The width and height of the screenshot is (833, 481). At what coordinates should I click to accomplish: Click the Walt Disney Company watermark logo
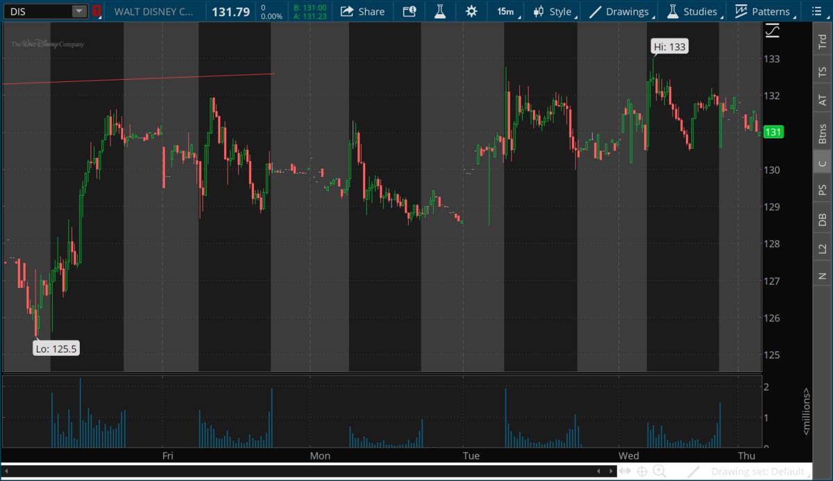click(47, 44)
